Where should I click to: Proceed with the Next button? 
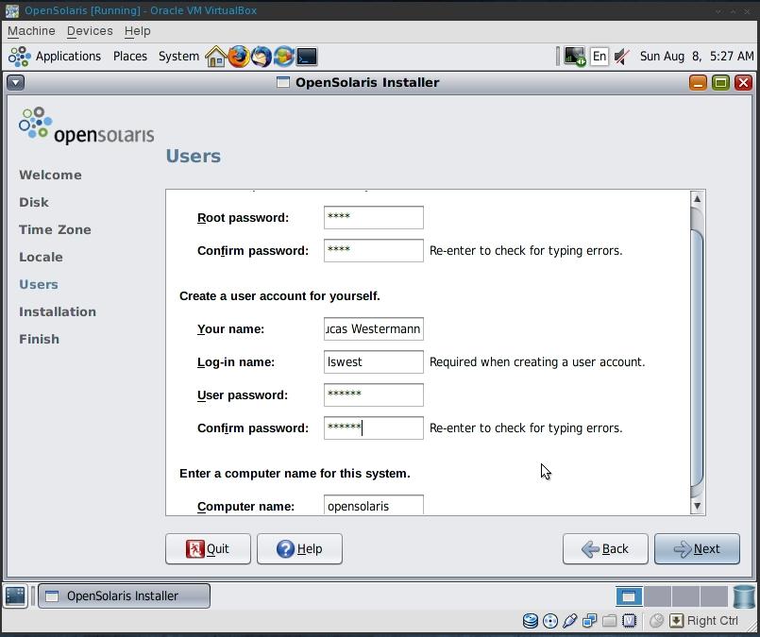coord(697,549)
